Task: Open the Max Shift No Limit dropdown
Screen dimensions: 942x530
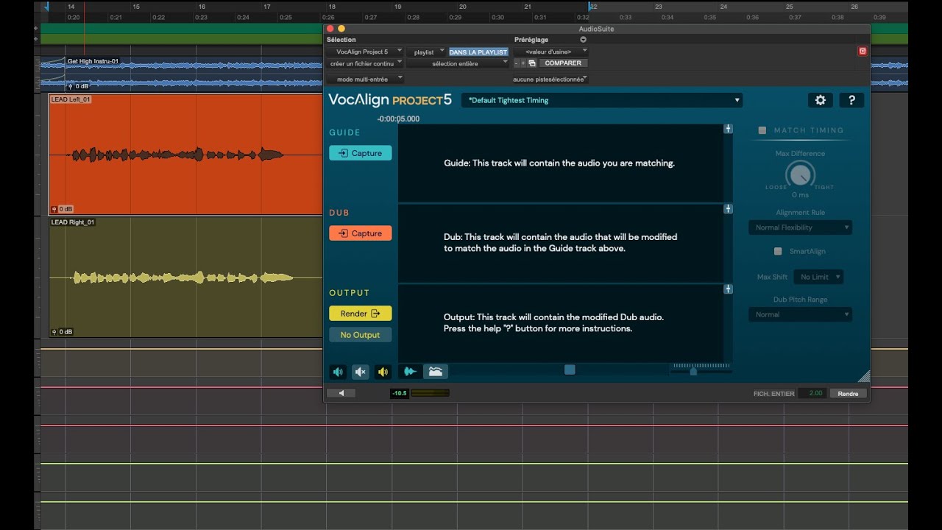Action: pyautogui.click(x=818, y=277)
